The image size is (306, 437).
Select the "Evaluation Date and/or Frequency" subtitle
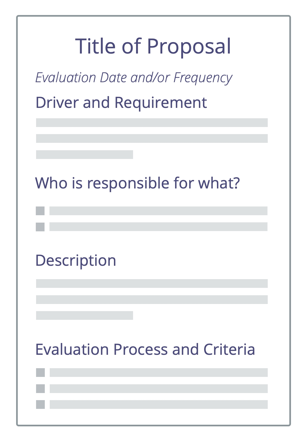pos(134,78)
